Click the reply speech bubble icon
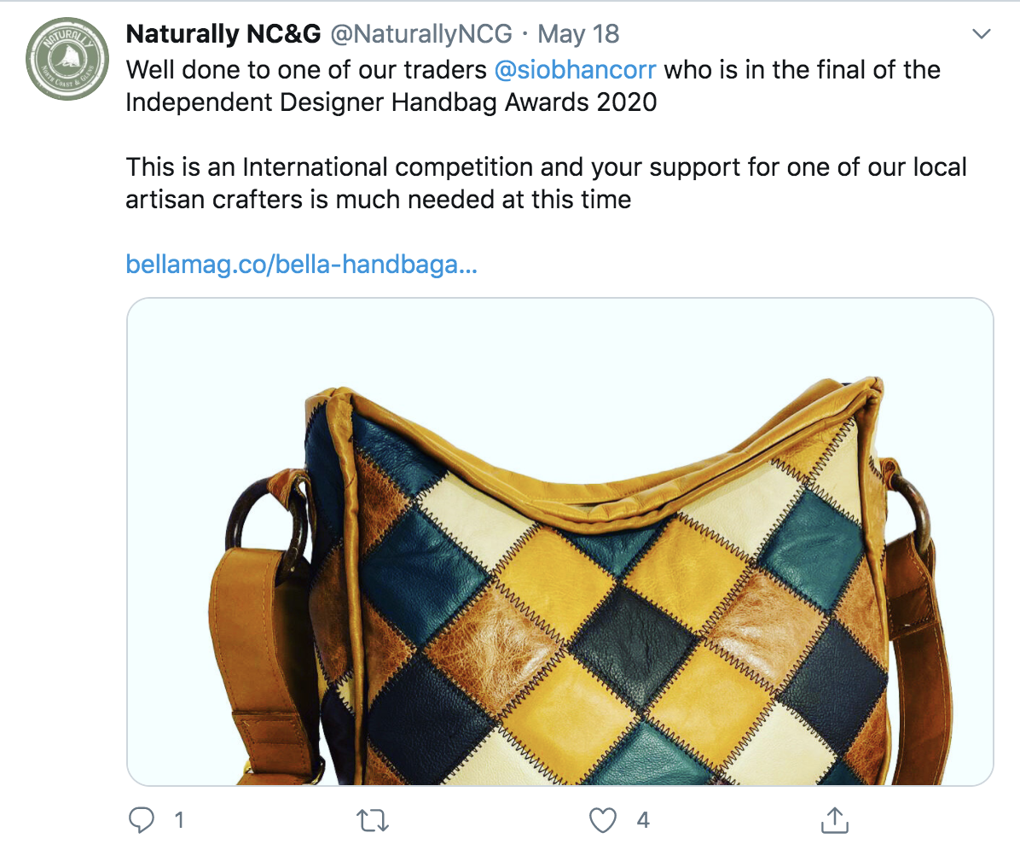Image resolution: width=1020 pixels, height=850 pixels. (140, 820)
